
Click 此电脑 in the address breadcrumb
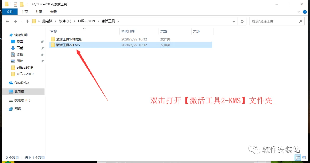(x=47, y=21)
